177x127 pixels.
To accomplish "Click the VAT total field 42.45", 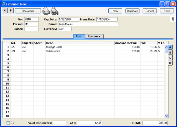I will click(90, 123).
